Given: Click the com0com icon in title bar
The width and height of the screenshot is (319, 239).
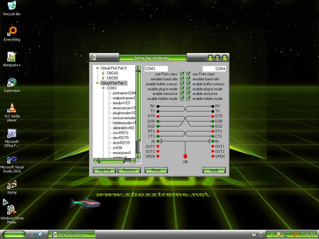Looking at the screenshot, I should [93, 58].
